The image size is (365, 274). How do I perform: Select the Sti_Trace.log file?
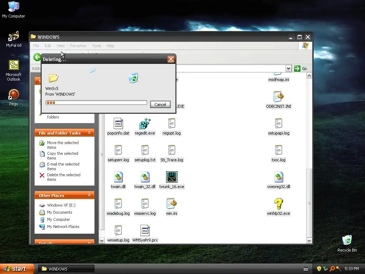point(171,153)
